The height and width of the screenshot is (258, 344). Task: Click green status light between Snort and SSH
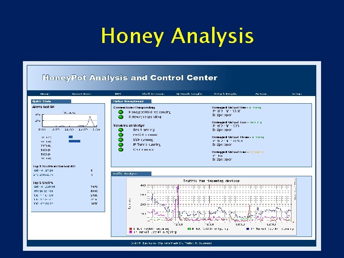click(121, 135)
